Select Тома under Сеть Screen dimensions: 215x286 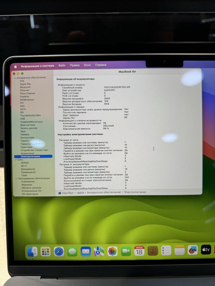point(24,175)
